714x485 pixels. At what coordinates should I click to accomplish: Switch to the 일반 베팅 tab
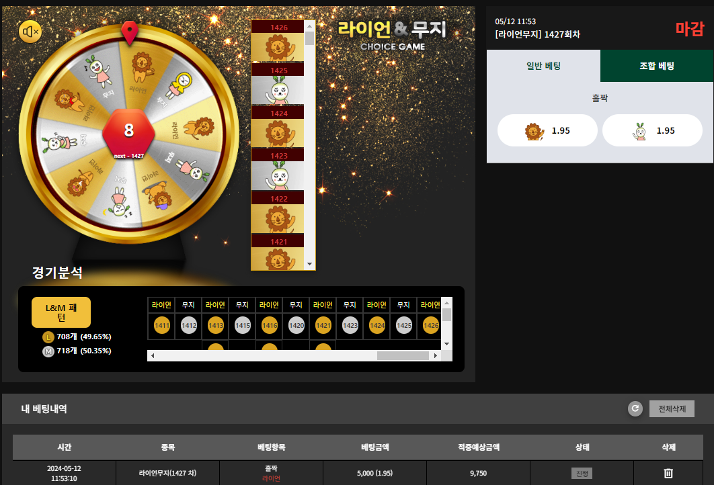(544, 66)
